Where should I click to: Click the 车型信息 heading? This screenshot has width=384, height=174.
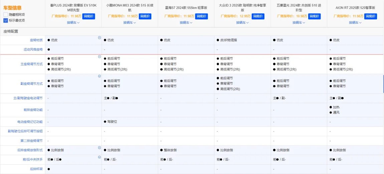coord(12,8)
